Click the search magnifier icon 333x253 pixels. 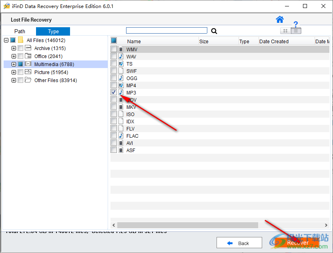[x=214, y=31]
